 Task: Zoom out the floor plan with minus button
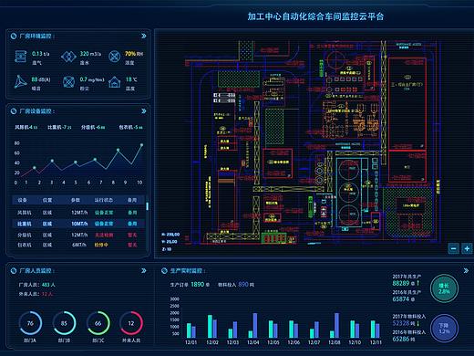454,248
